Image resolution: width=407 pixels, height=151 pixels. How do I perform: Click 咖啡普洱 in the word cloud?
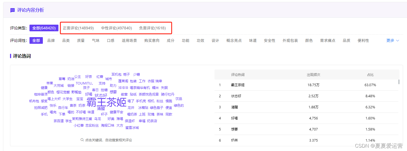point(41,94)
